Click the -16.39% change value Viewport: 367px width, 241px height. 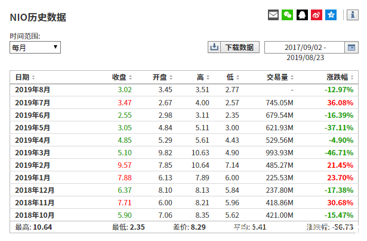339,115
